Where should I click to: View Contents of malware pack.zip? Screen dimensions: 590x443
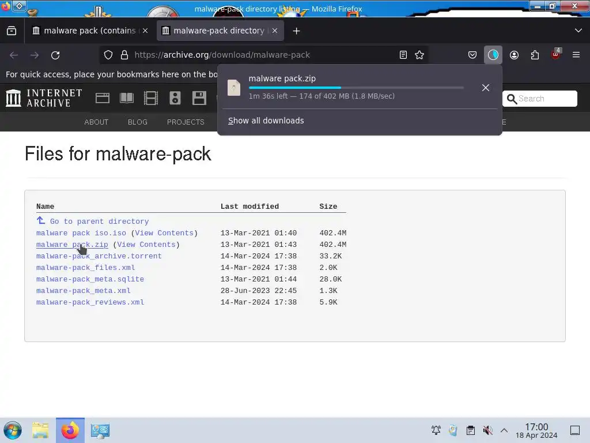(x=146, y=245)
